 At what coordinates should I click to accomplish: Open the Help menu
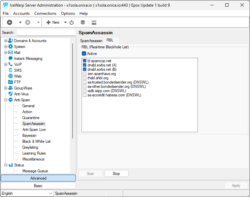(83, 13)
